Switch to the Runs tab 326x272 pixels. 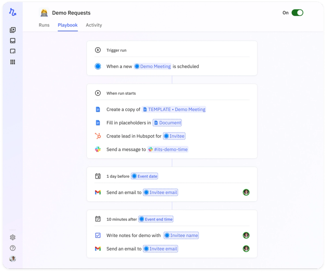coord(44,25)
